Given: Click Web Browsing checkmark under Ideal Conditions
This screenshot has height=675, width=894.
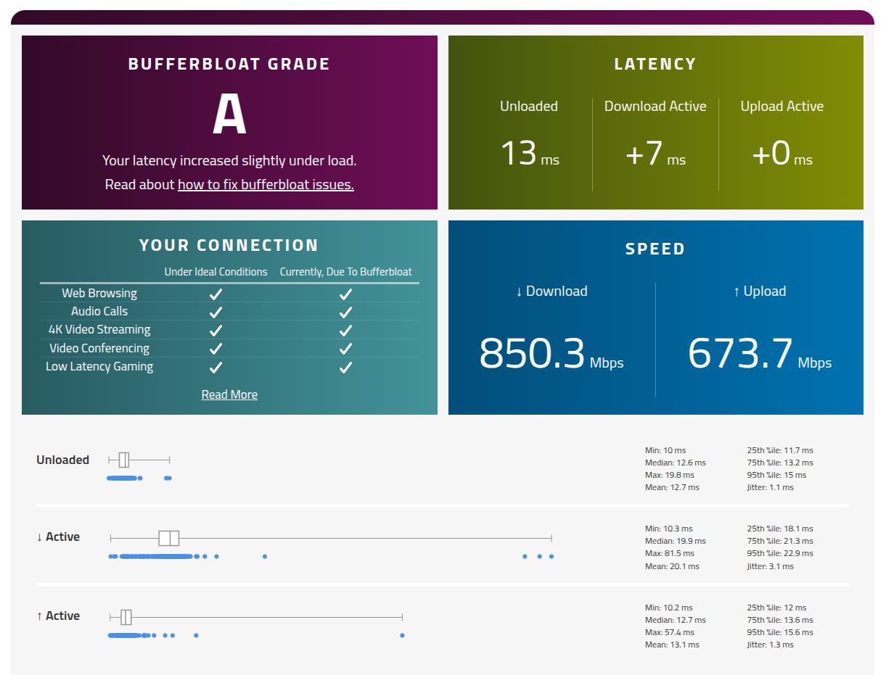Looking at the screenshot, I should (216, 294).
